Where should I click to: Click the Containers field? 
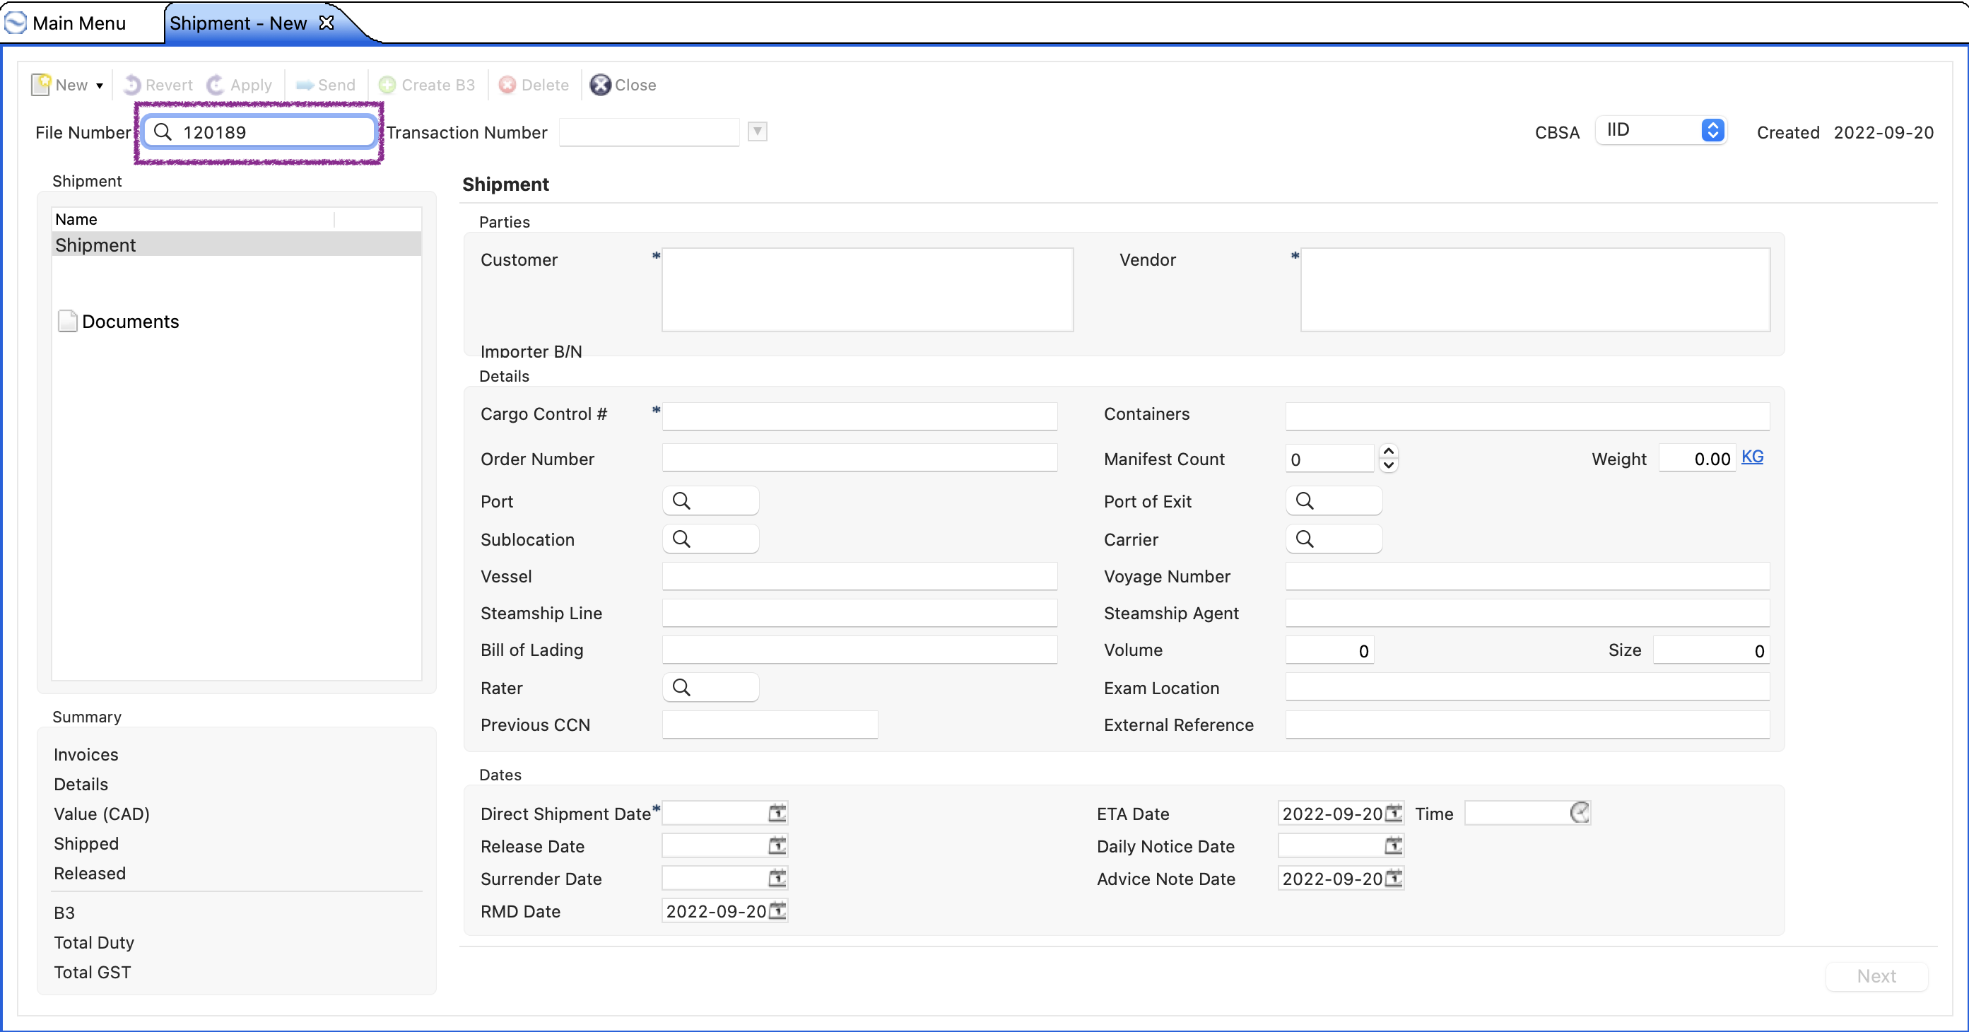1527,415
